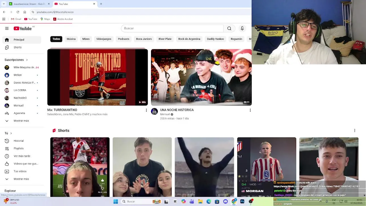This screenshot has width=366, height=206.
Task: Open Mernuel channel avatar under video
Action: [154, 112]
